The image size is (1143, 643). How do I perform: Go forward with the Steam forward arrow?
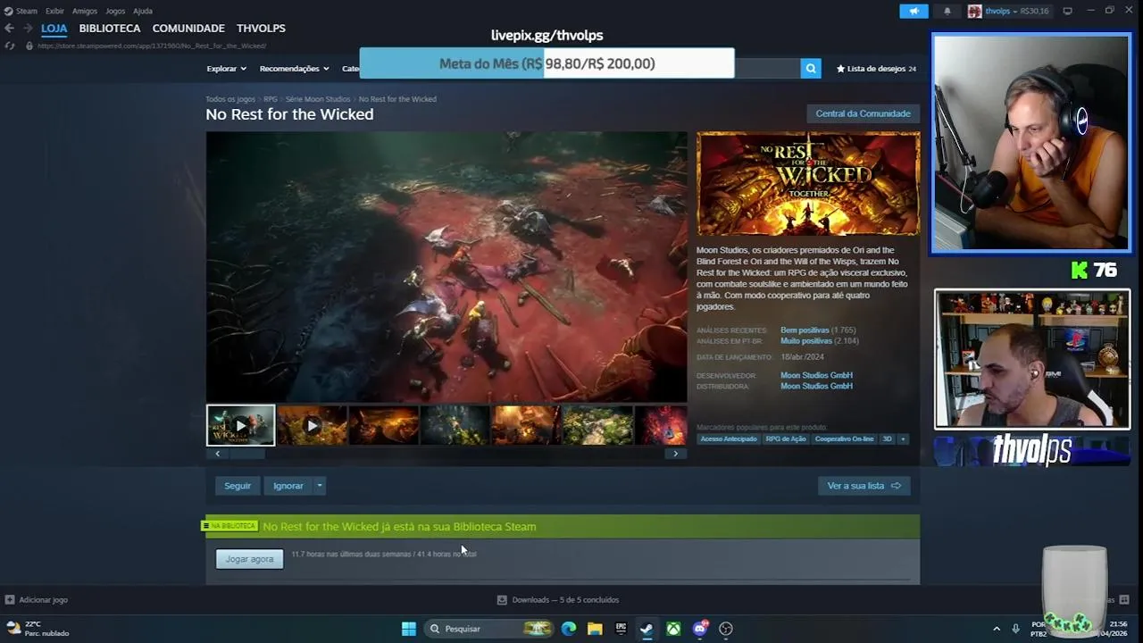click(27, 29)
